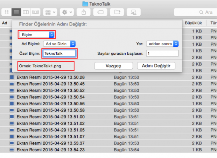Click the Share toolbar icon
This screenshot has height=158, width=217.
pos(84,12)
